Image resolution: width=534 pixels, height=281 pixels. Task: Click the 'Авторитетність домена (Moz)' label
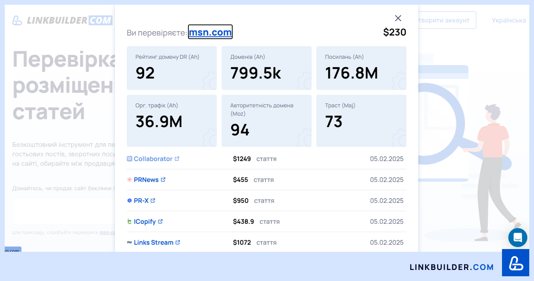click(x=262, y=109)
